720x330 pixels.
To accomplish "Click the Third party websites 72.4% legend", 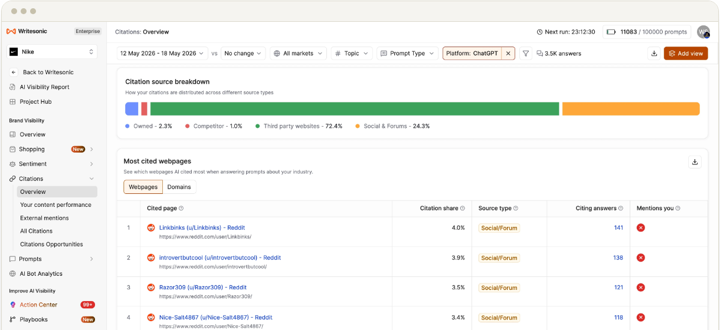I will (x=299, y=126).
